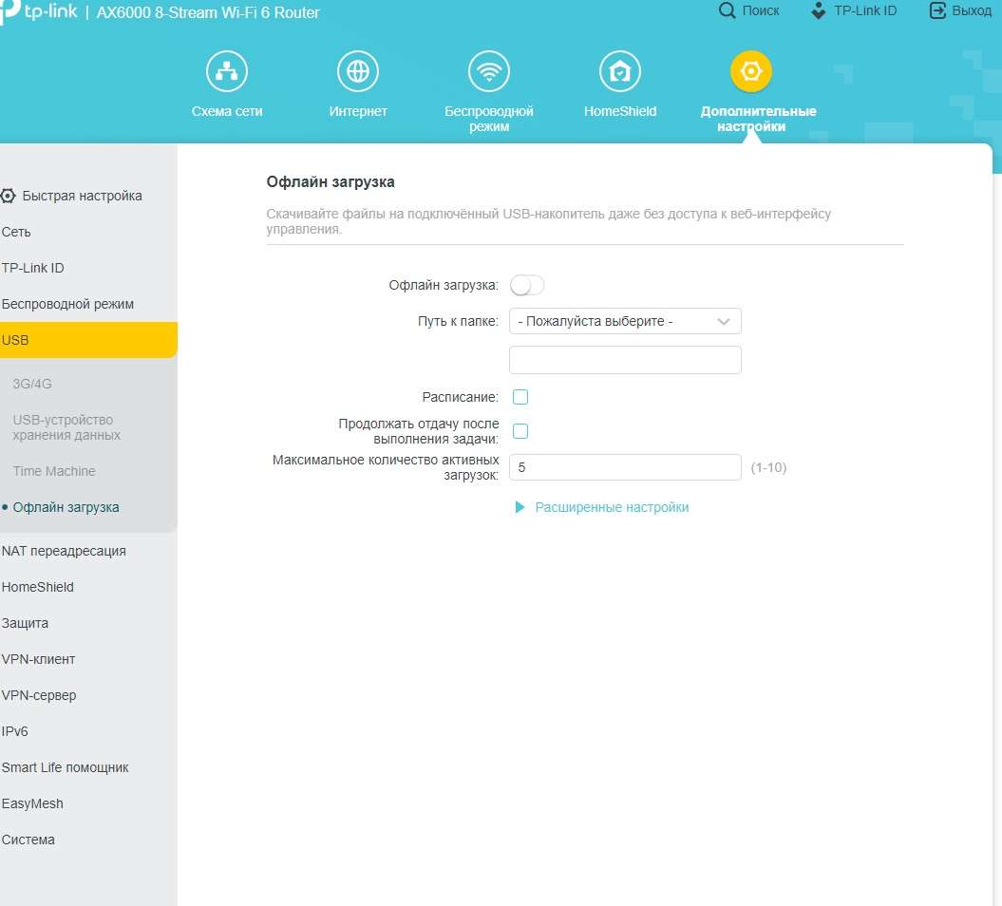
Task: Open the TP-Link ID icon in header
Action: tap(819, 11)
